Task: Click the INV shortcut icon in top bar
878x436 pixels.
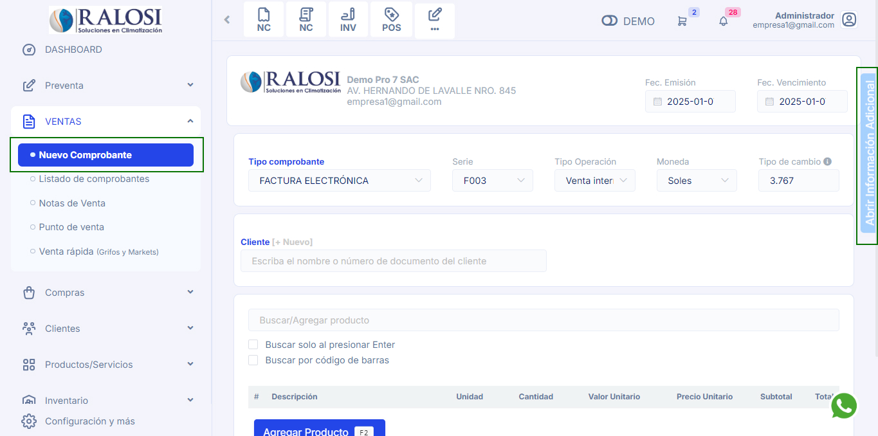Action: (348, 20)
